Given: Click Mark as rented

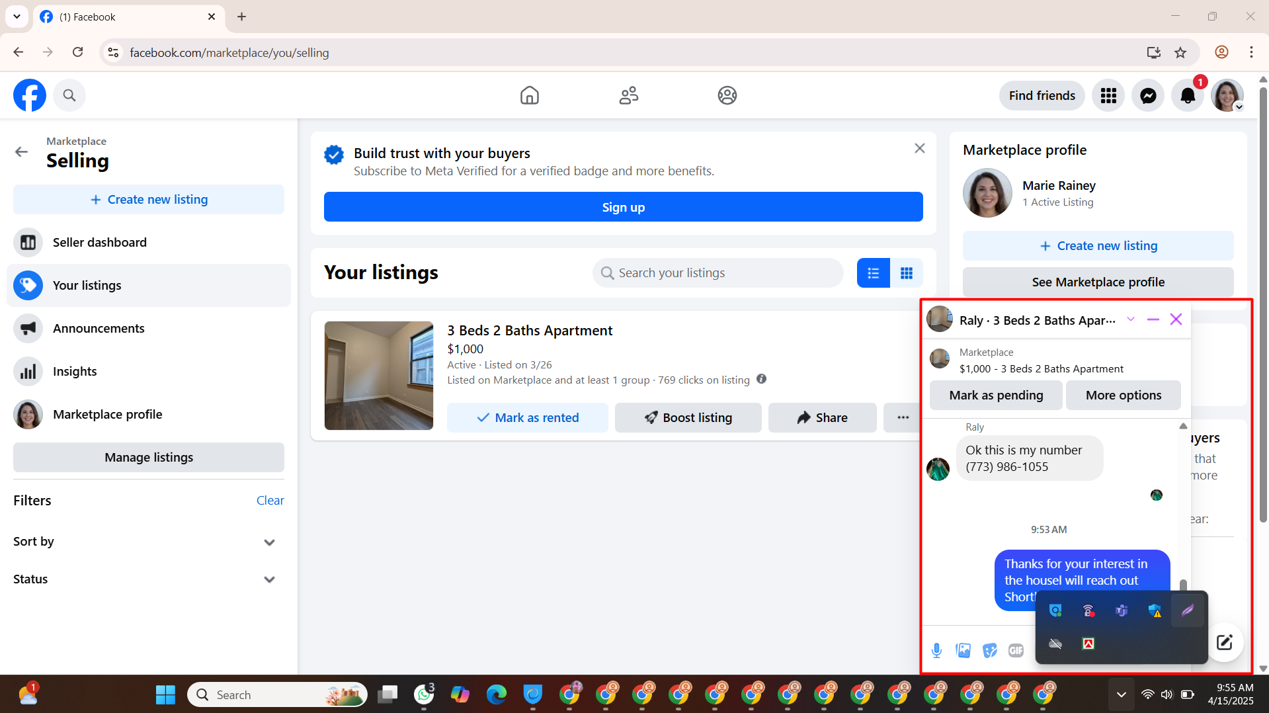Looking at the screenshot, I should [x=527, y=417].
